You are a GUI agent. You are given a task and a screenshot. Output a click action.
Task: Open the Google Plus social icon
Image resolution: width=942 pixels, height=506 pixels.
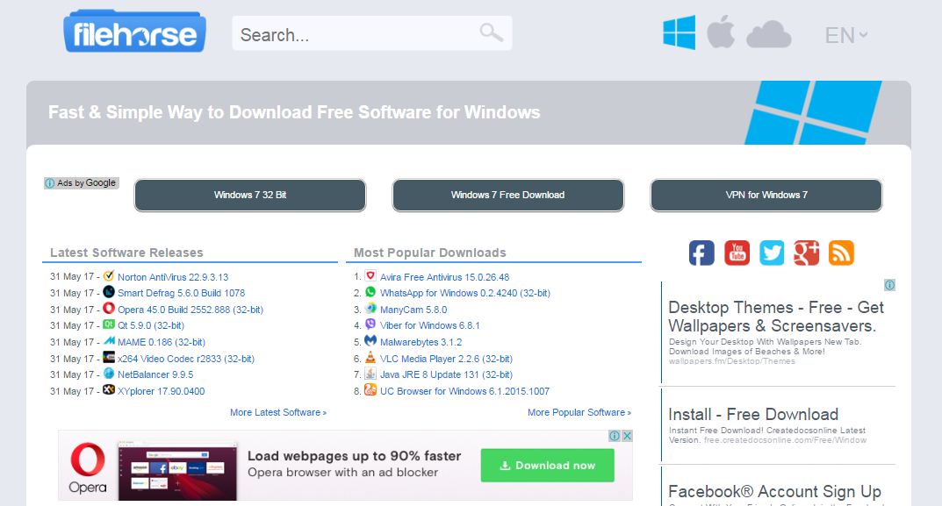[806, 253]
